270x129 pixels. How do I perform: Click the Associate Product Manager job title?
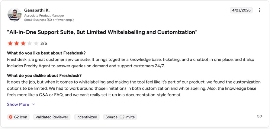(44, 16)
